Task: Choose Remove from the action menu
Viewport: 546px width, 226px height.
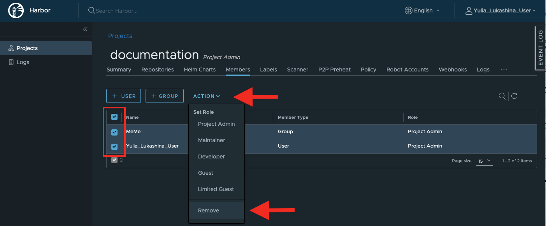Action: click(216, 210)
